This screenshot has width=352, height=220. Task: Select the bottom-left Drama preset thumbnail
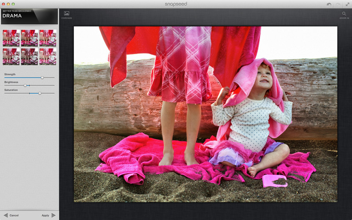11,56
